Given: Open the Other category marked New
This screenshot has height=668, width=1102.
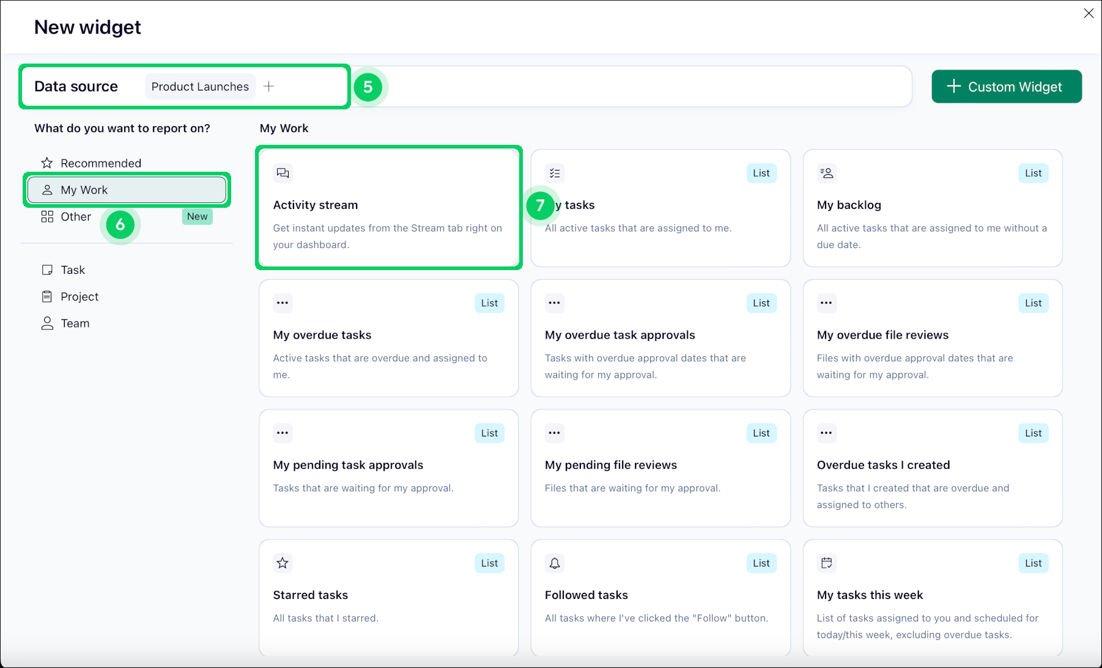Looking at the screenshot, I should [x=76, y=217].
